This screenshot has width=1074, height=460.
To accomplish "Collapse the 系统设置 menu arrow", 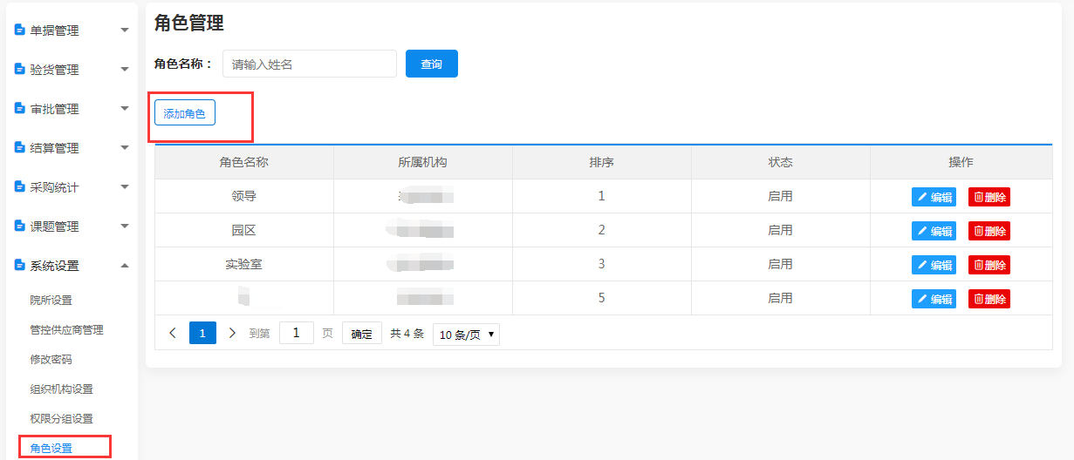I will tap(125, 266).
